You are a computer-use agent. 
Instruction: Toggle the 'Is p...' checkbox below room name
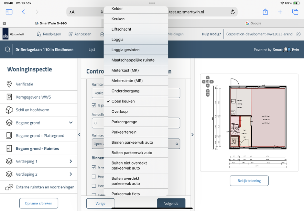coord(94,105)
